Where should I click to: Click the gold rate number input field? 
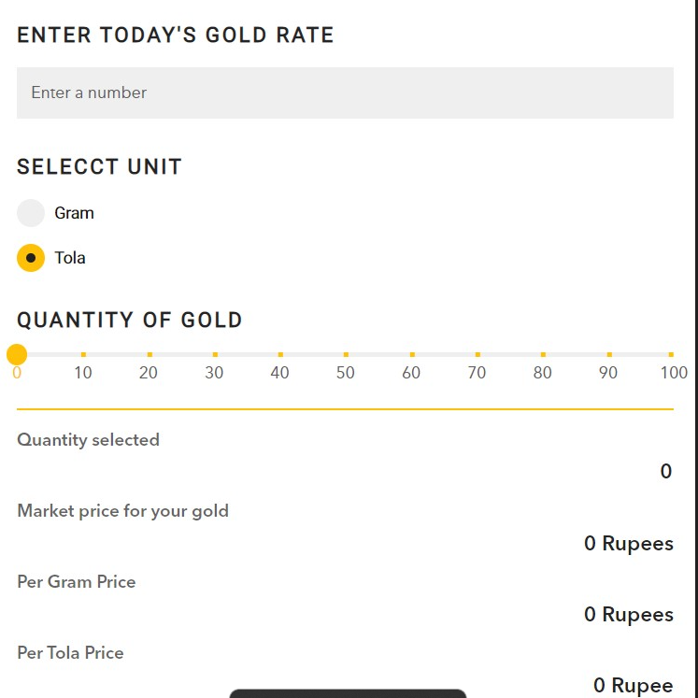click(345, 93)
